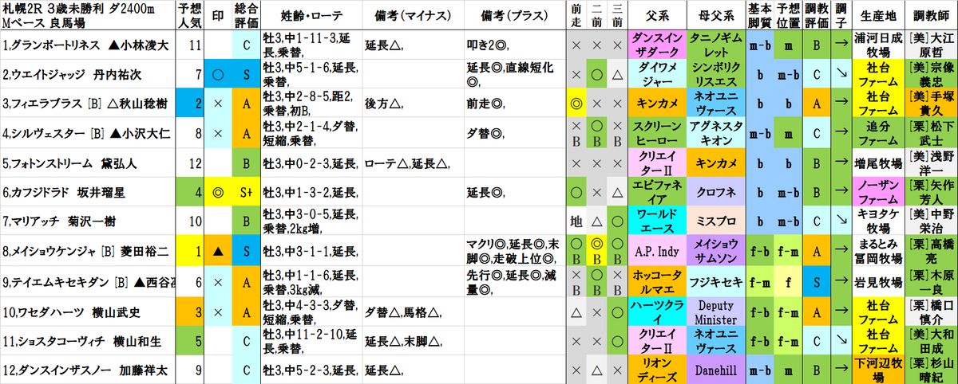
Task: Click sire ダイワメジャー cell
Action: point(655,74)
